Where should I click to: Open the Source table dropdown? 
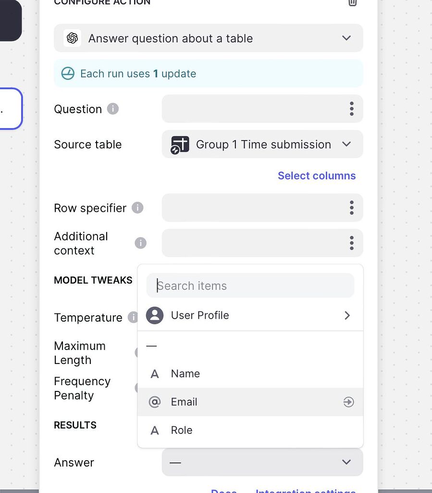pos(346,144)
